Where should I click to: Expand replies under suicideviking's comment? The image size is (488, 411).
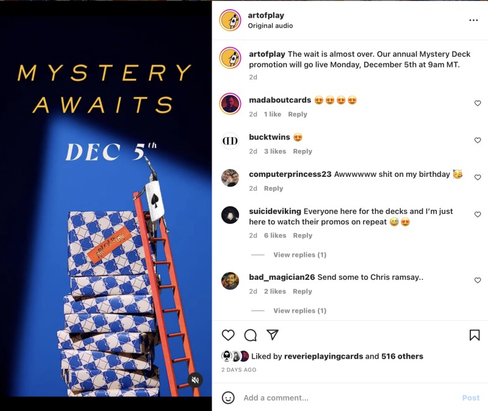300,255
